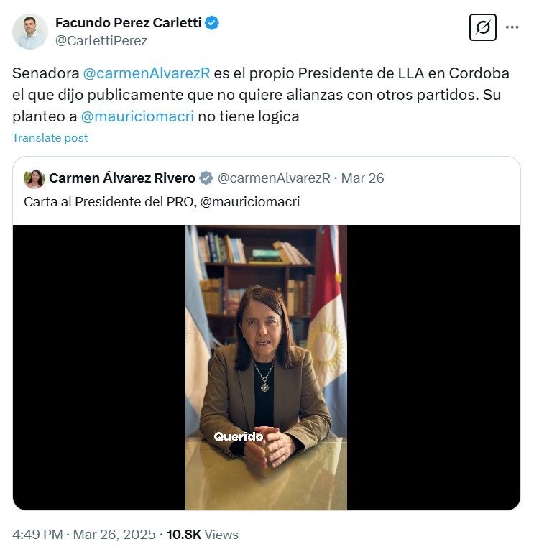Viewport: 534px width, 552px height.
Task: Click Carmen Álvarez Rivero's small avatar
Action: 34,178
